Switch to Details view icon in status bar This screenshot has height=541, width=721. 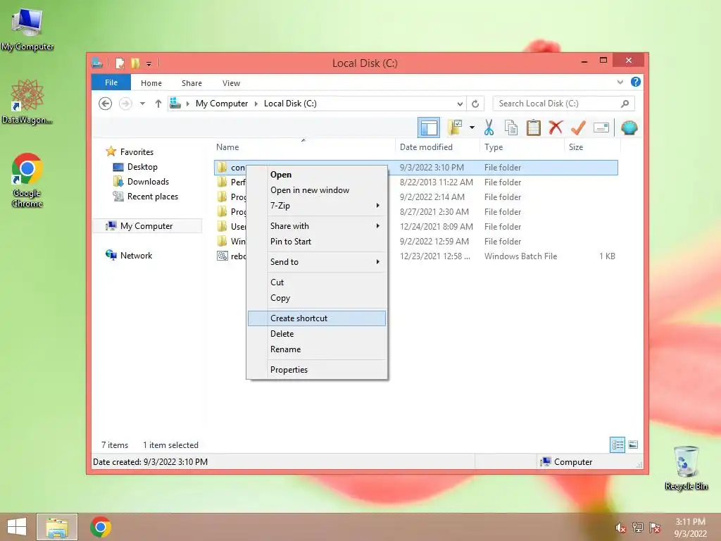[617, 444]
